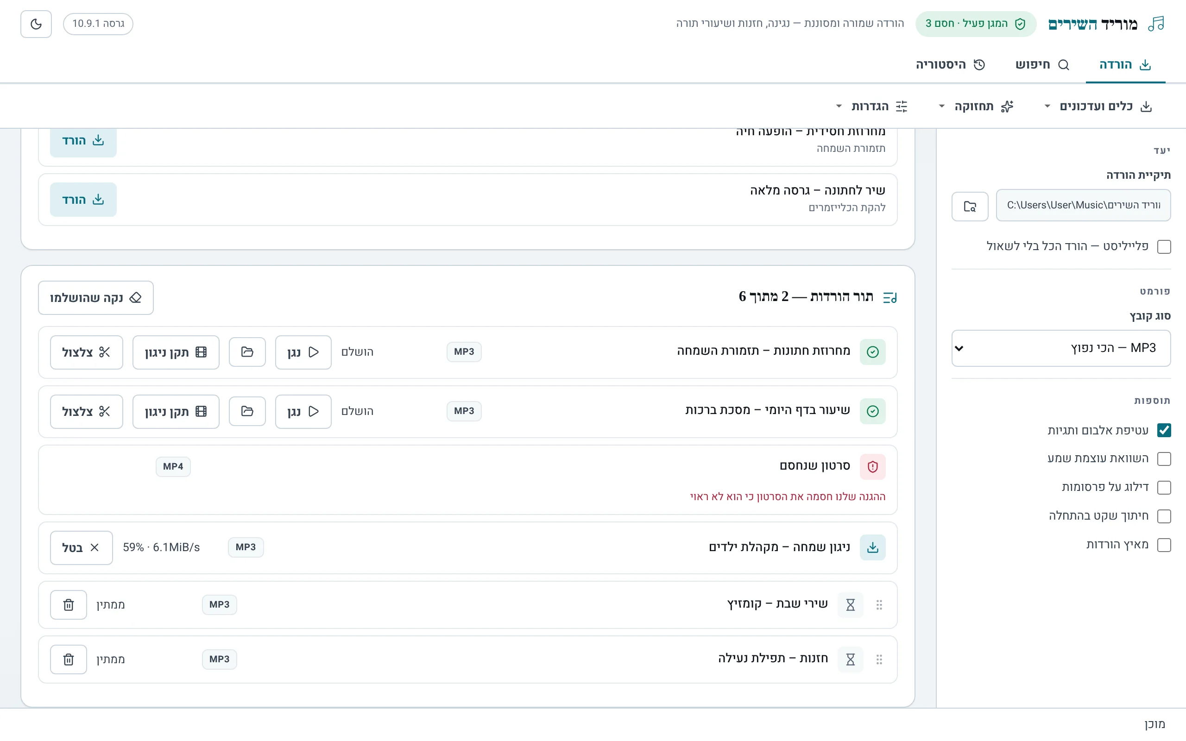Disable עטיפת אלבום ותגיות checkbox

coord(1164,430)
